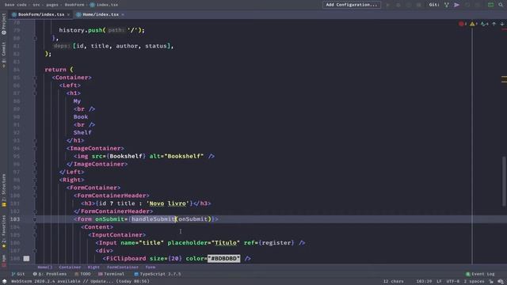Viewport: 507px width, 285px height.
Task: Click the Right breadcrumb
Action: coord(93,268)
